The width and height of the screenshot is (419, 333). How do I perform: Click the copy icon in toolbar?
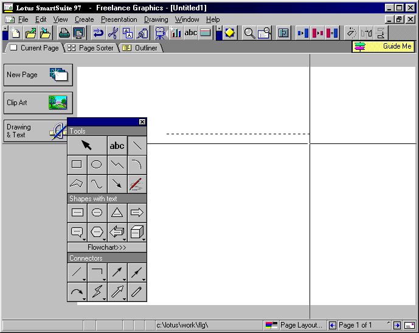(x=128, y=33)
